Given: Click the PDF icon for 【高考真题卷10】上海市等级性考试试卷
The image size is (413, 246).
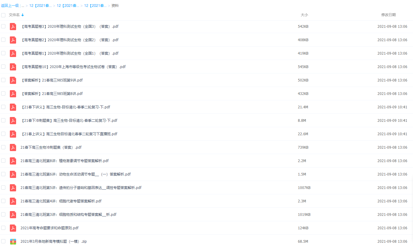Looking at the screenshot, I should click(13, 67).
